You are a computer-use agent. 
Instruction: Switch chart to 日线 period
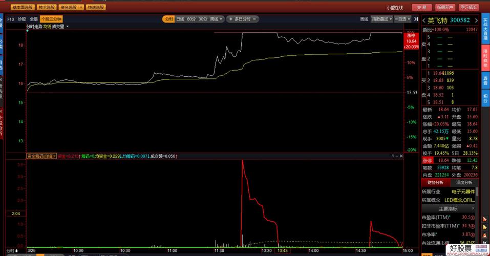180,19
